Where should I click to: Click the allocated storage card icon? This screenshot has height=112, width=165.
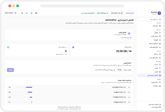(x=73, y=47)
